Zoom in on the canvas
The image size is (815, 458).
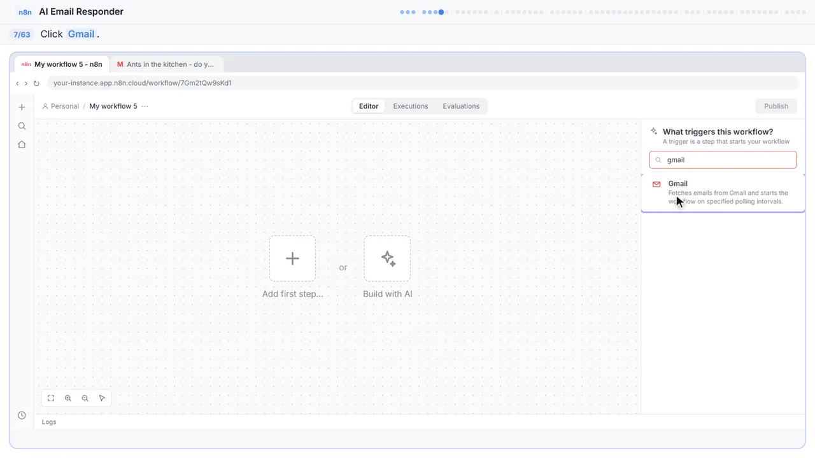coord(68,398)
